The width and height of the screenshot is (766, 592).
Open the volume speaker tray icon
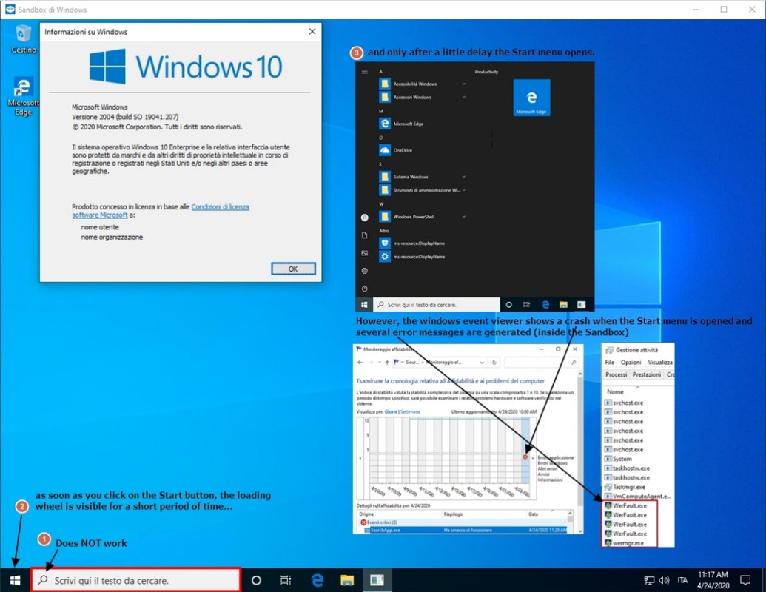[x=664, y=580]
